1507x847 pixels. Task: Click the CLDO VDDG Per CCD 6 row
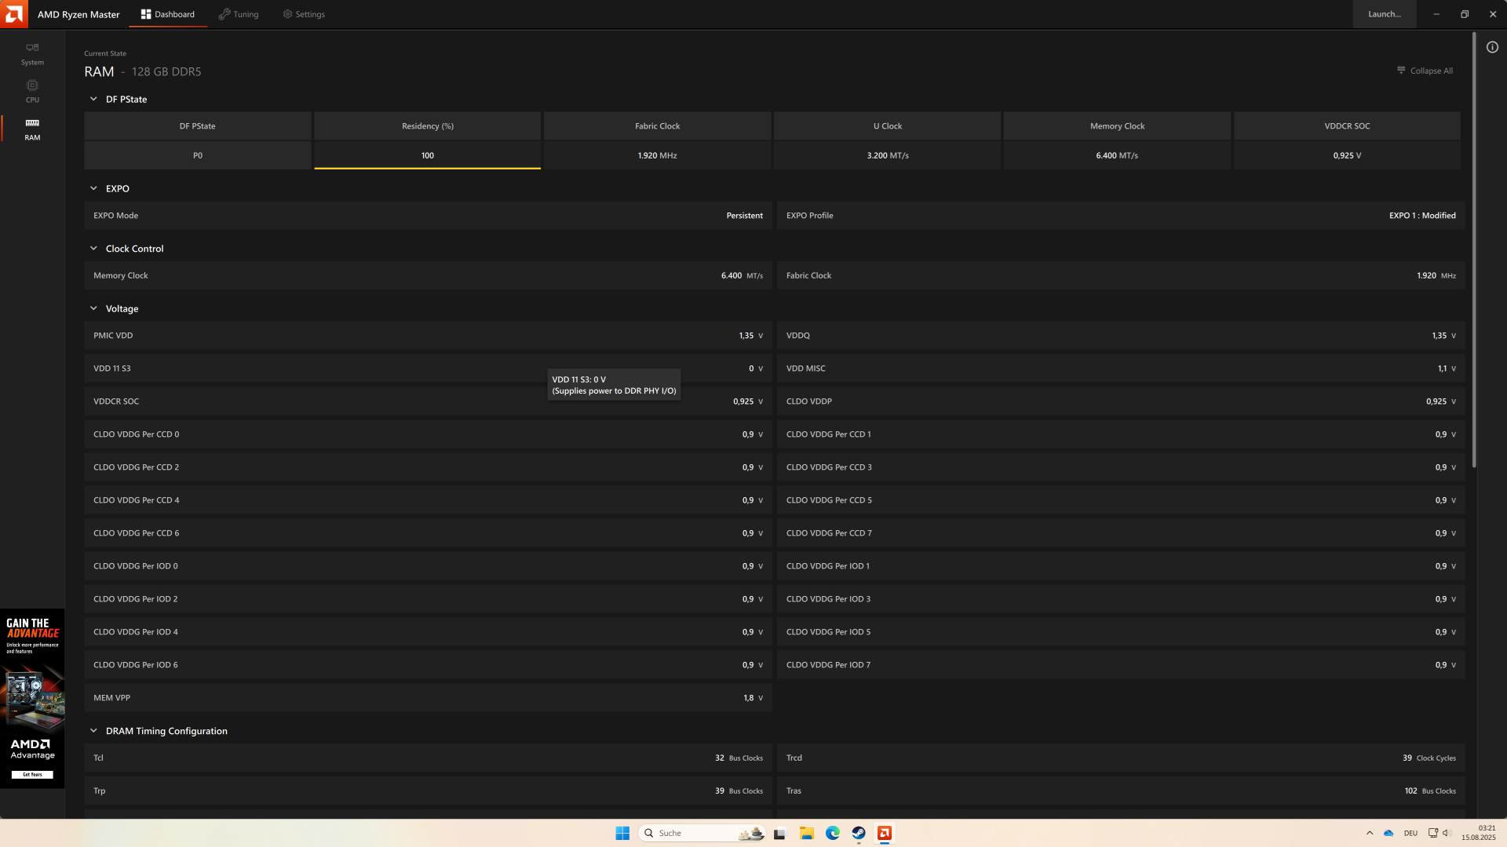click(429, 533)
